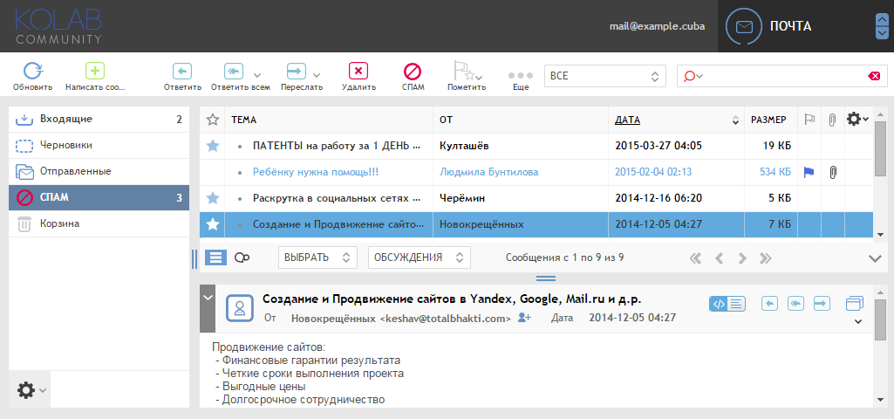Mark message with СПАМ toolbar icon
The width and height of the screenshot is (894, 419).
click(413, 71)
